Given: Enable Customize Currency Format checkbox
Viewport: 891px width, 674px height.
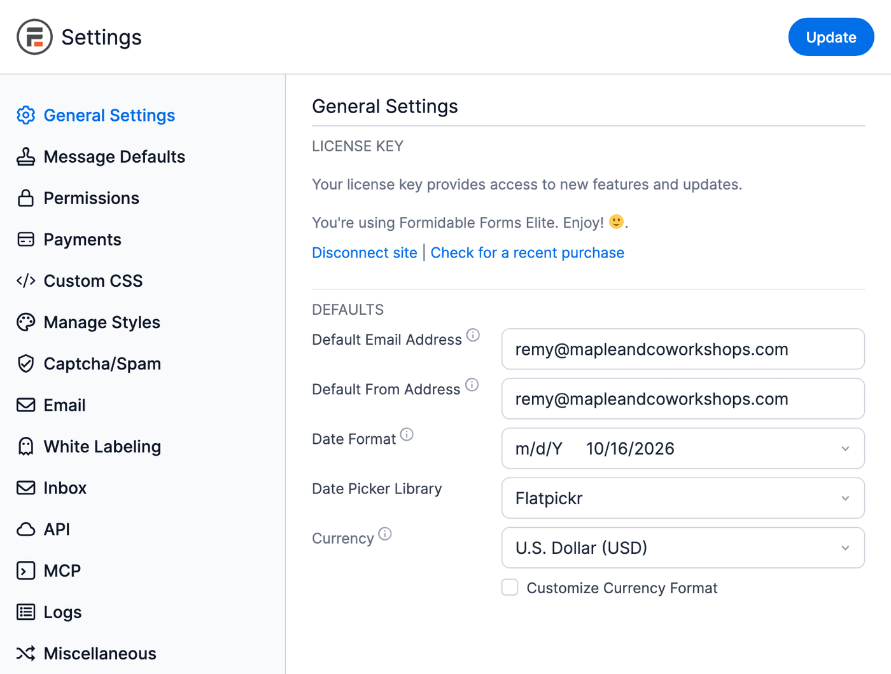Looking at the screenshot, I should [x=510, y=587].
